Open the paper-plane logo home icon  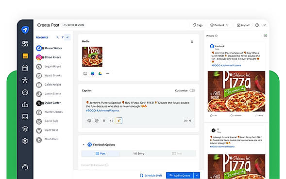(25, 30)
